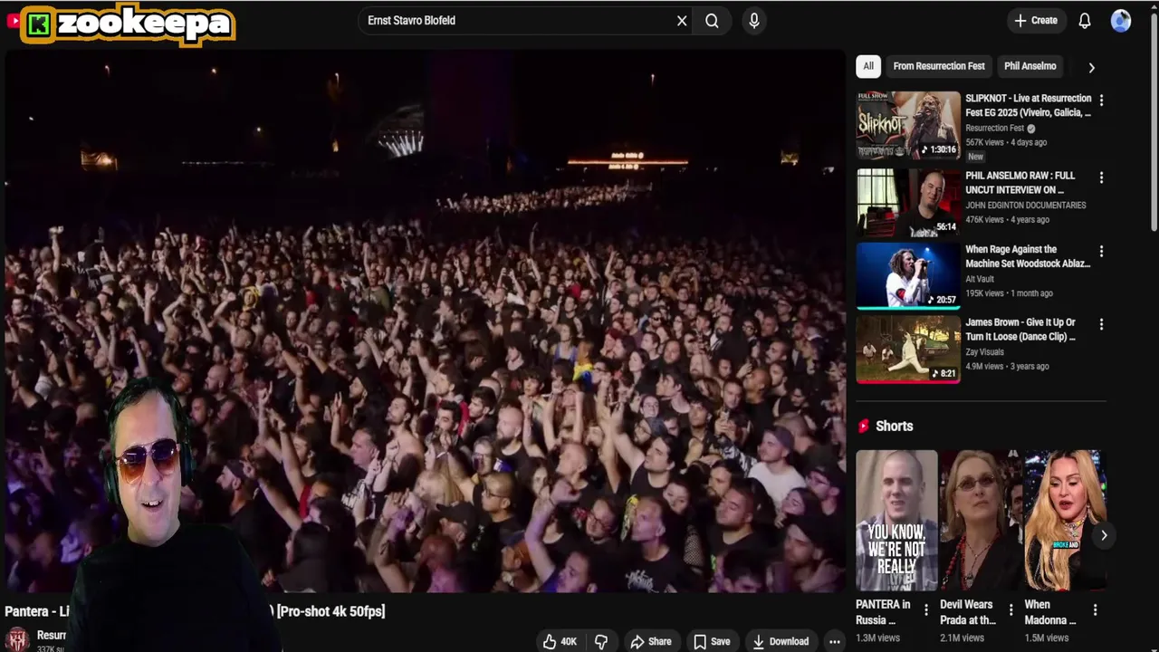Viewport: 1159px width, 652px height.
Task: Open the PANTERA in Russia short
Action: coord(896,521)
